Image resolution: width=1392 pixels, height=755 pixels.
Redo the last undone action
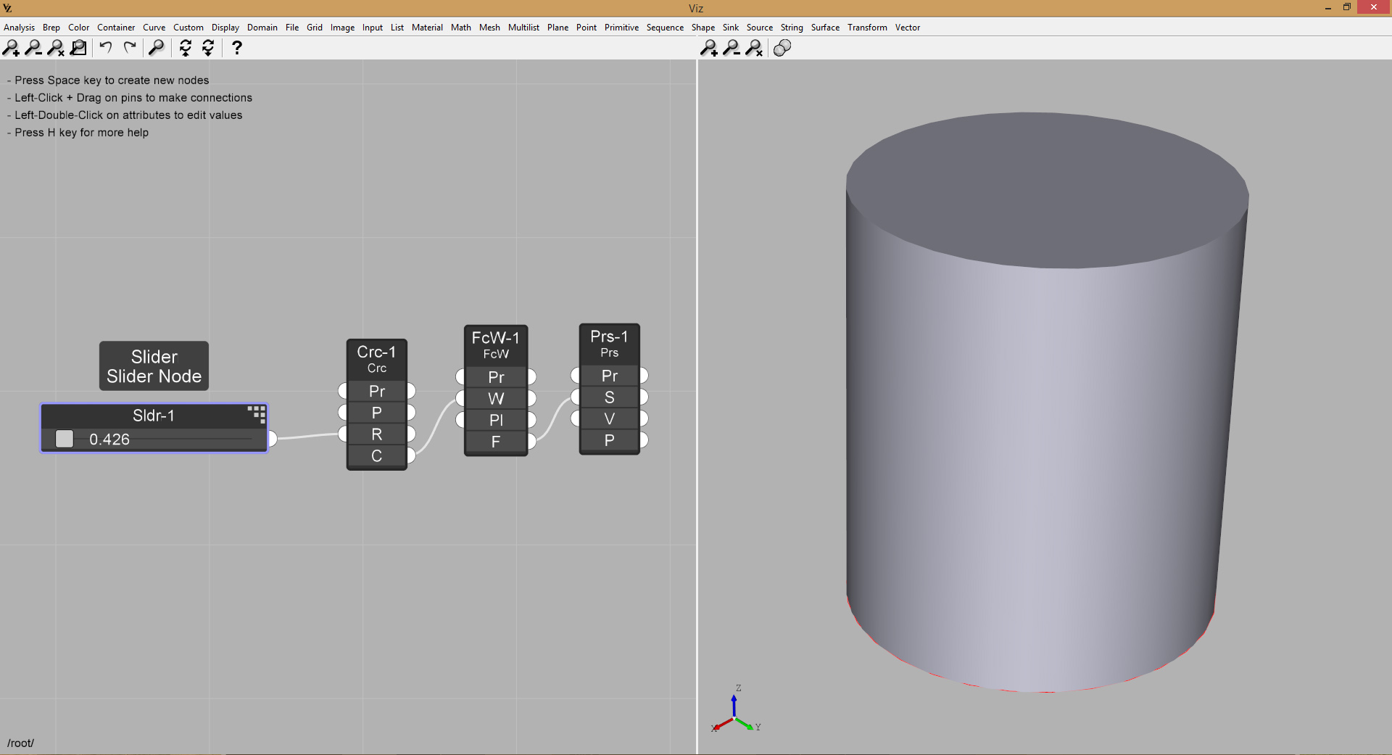pos(130,48)
